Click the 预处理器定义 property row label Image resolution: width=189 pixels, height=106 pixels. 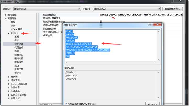point(50,15)
